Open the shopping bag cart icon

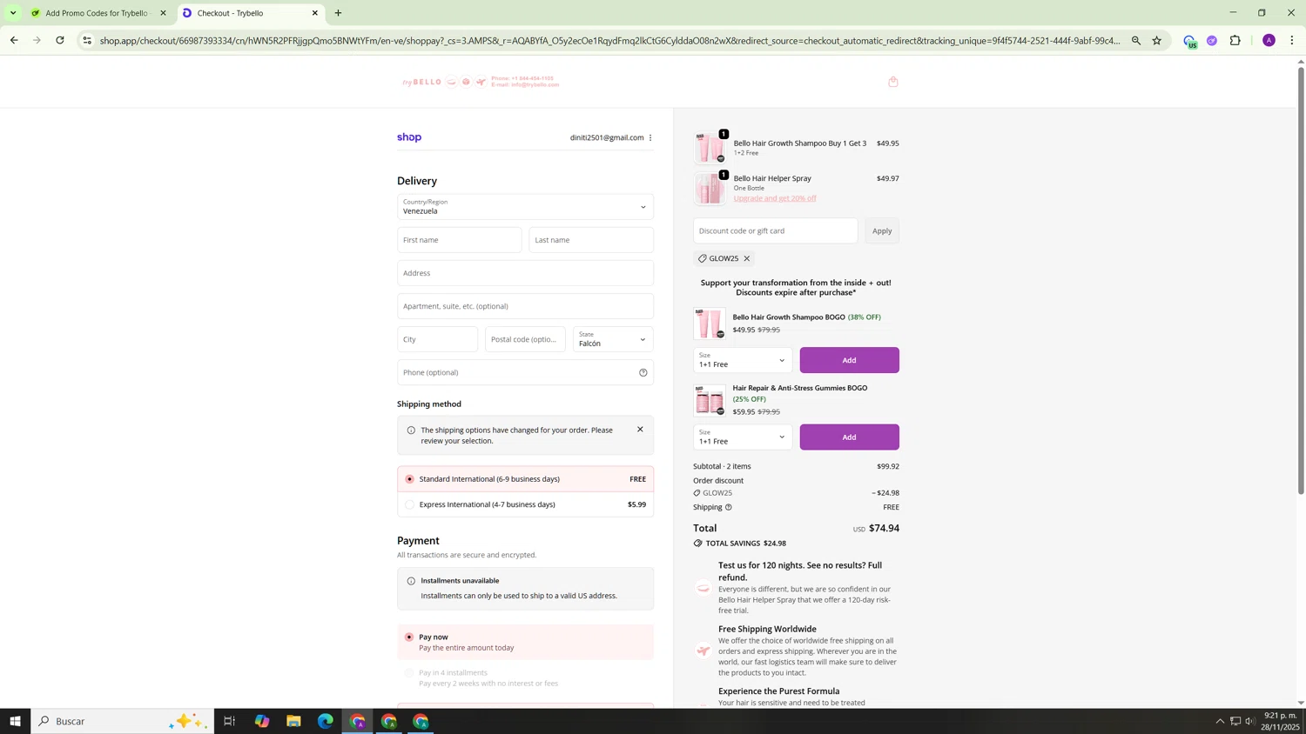tap(892, 82)
